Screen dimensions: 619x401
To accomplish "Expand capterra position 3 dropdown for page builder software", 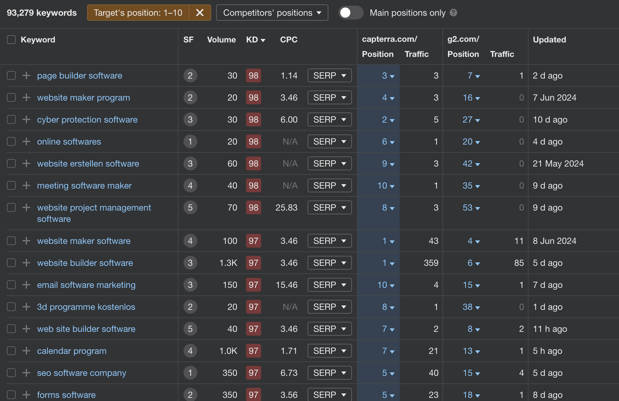I will pyautogui.click(x=388, y=75).
